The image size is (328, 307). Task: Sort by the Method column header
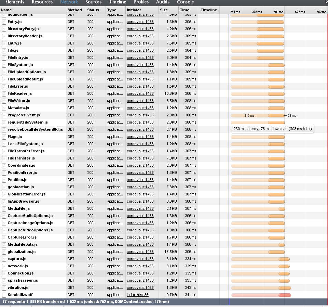pos(76,10)
